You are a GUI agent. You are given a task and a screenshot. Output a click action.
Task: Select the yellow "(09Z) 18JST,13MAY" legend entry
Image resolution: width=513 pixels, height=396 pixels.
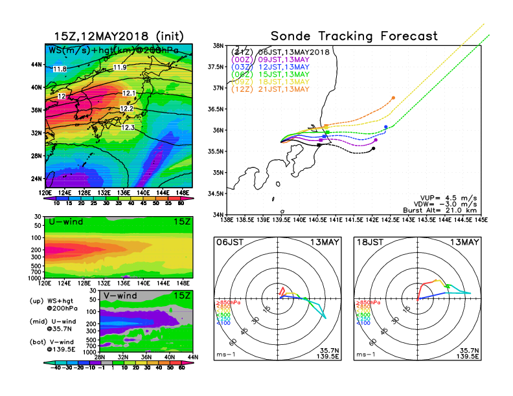pyautogui.click(x=270, y=82)
